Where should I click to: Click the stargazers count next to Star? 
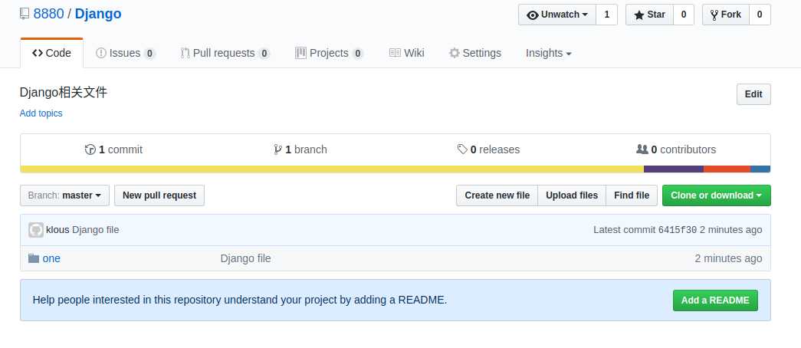684,15
